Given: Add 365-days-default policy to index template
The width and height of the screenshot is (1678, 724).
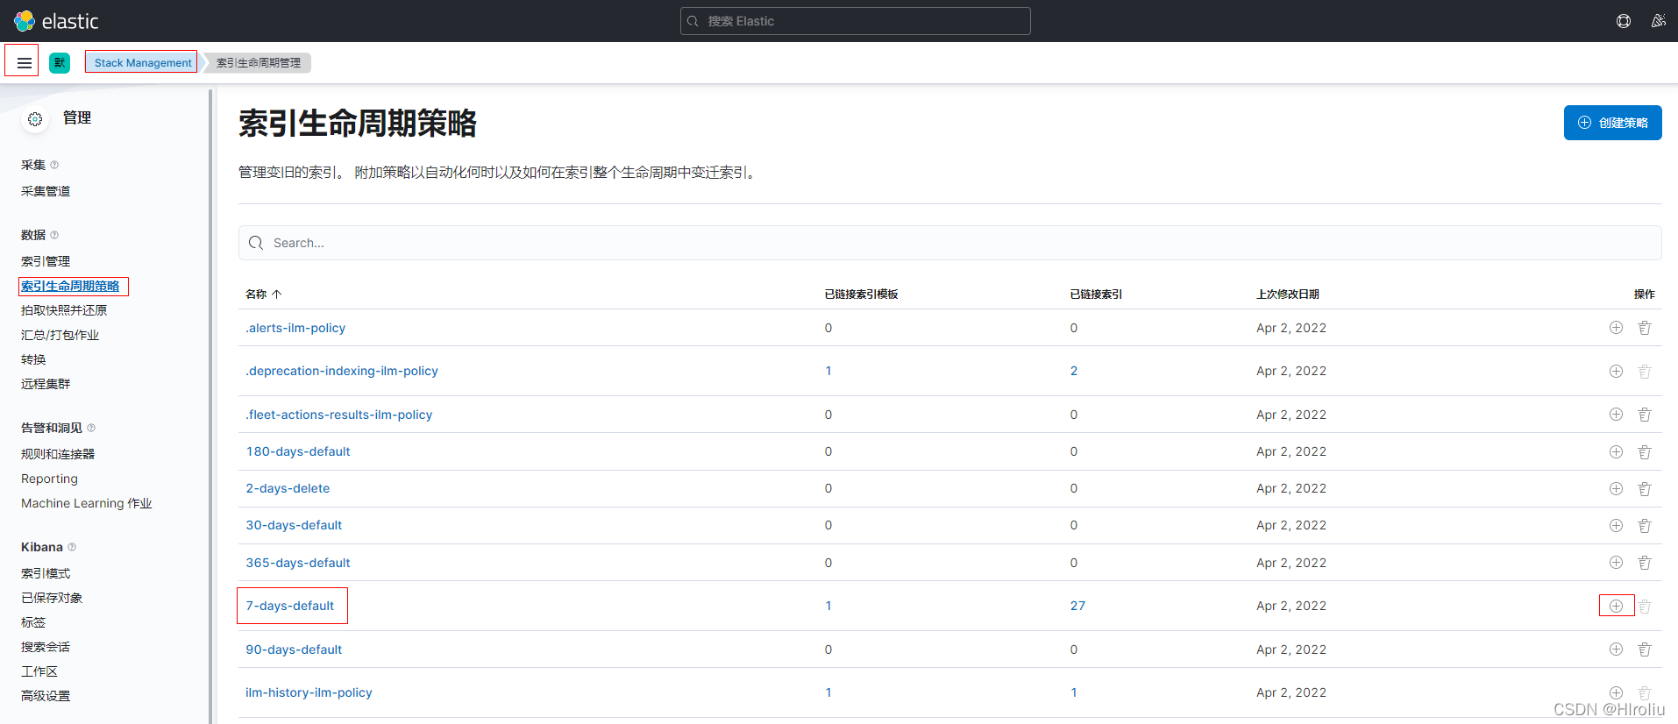Looking at the screenshot, I should click(1616, 563).
